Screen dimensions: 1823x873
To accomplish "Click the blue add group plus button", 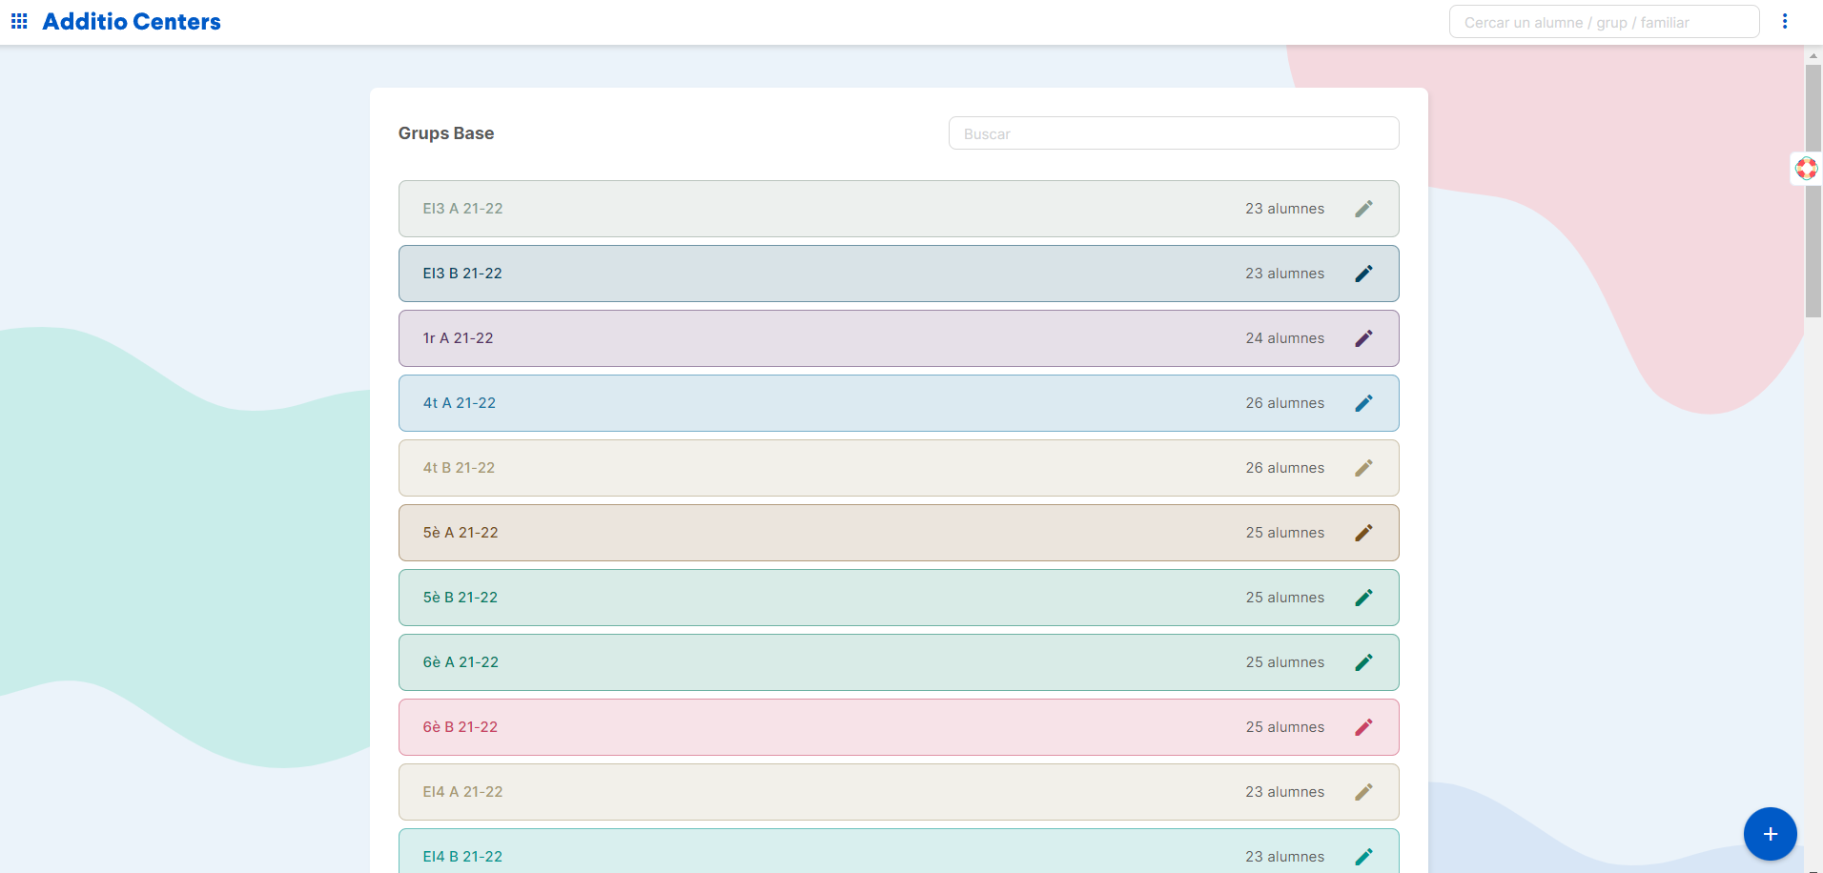I will [x=1770, y=834].
